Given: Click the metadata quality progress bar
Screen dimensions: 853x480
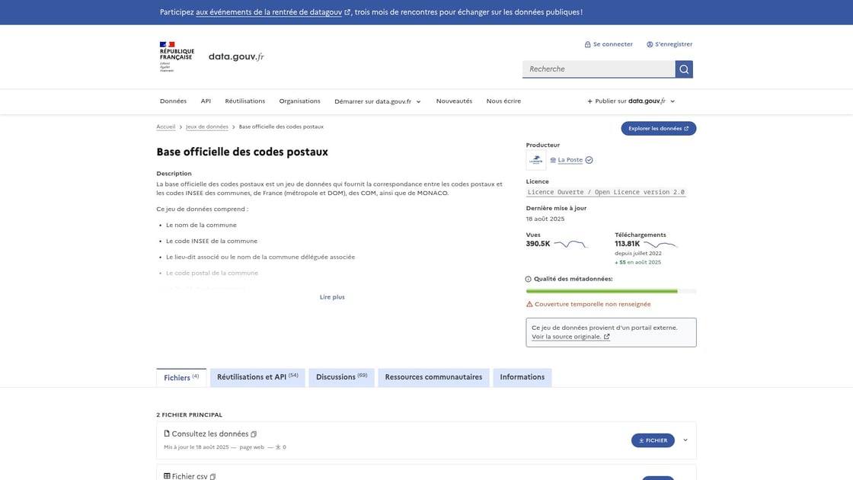Looking at the screenshot, I should pyautogui.click(x=611, y=291).
